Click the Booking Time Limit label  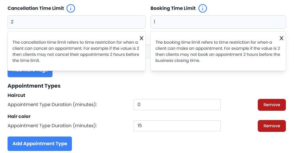coord(173,8)
